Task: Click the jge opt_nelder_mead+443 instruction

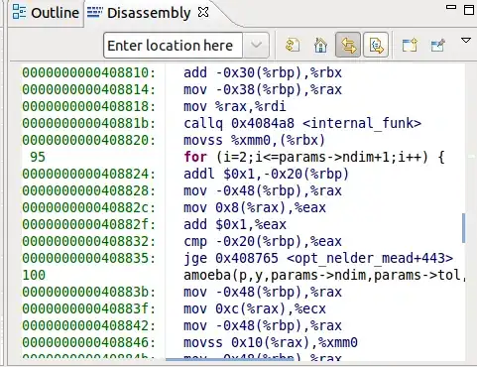Action: (318, 258)
